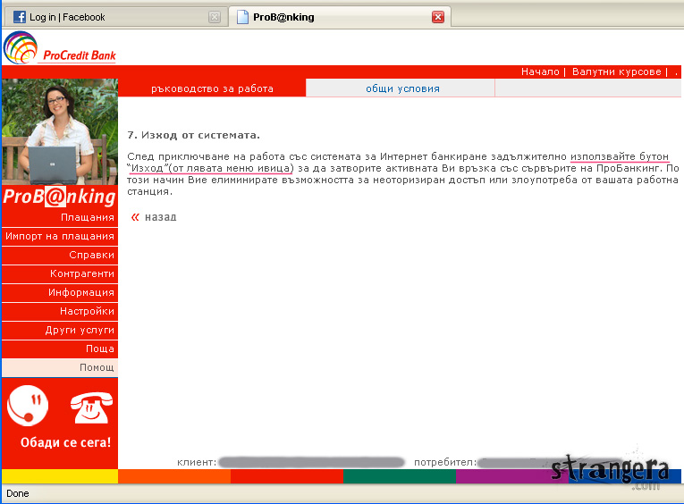Open the 'Плащания' menu item
Image resolution: width=684 pixels, height=504 pixels.
(87, 217)
